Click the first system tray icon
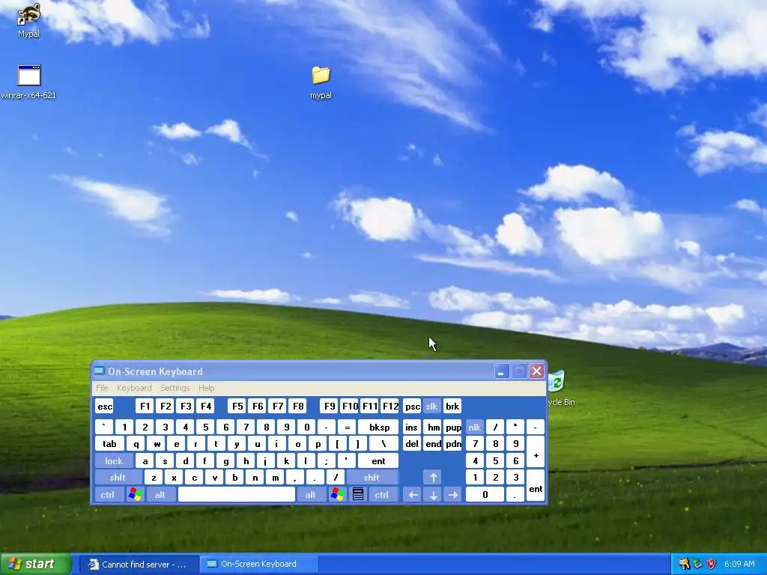Image resolution: width=767 pixels, height=575 pixels. pyautogui.click(x=684, y=564)
